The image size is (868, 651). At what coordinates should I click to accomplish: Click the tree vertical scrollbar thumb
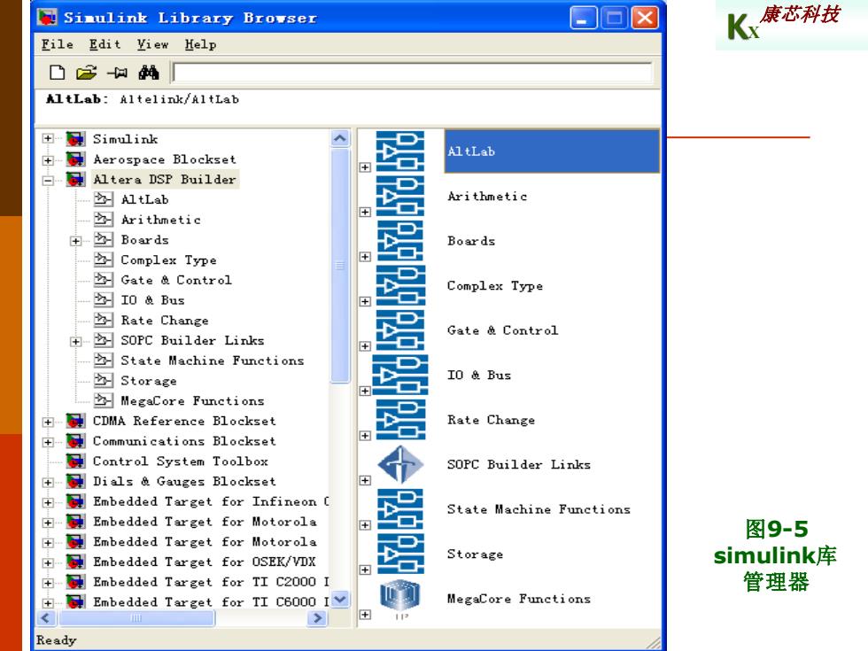click(340, 265)
